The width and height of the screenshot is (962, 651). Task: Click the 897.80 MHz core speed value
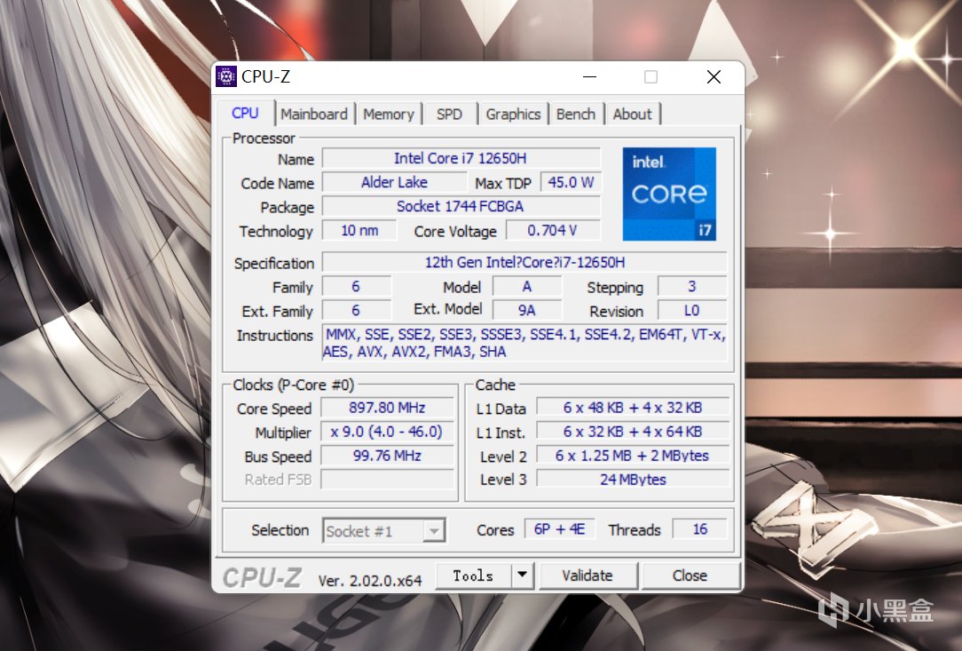coord(387,408)
